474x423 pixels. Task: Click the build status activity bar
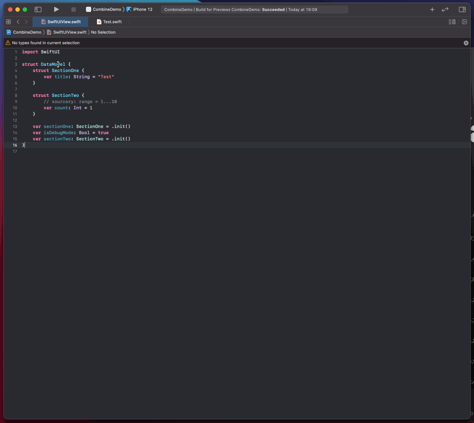click(254, 10)
